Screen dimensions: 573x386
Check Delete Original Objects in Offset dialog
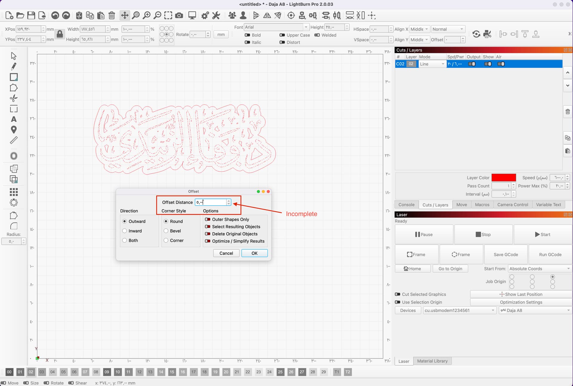click(x=207, y=234)
